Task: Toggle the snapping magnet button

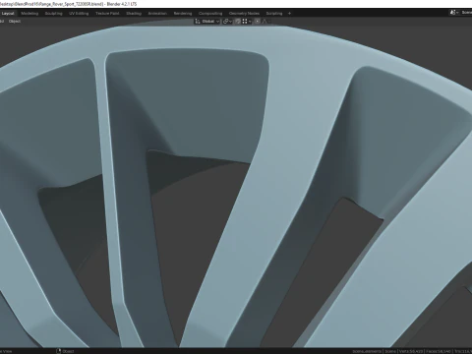Action: coord(238,22)
